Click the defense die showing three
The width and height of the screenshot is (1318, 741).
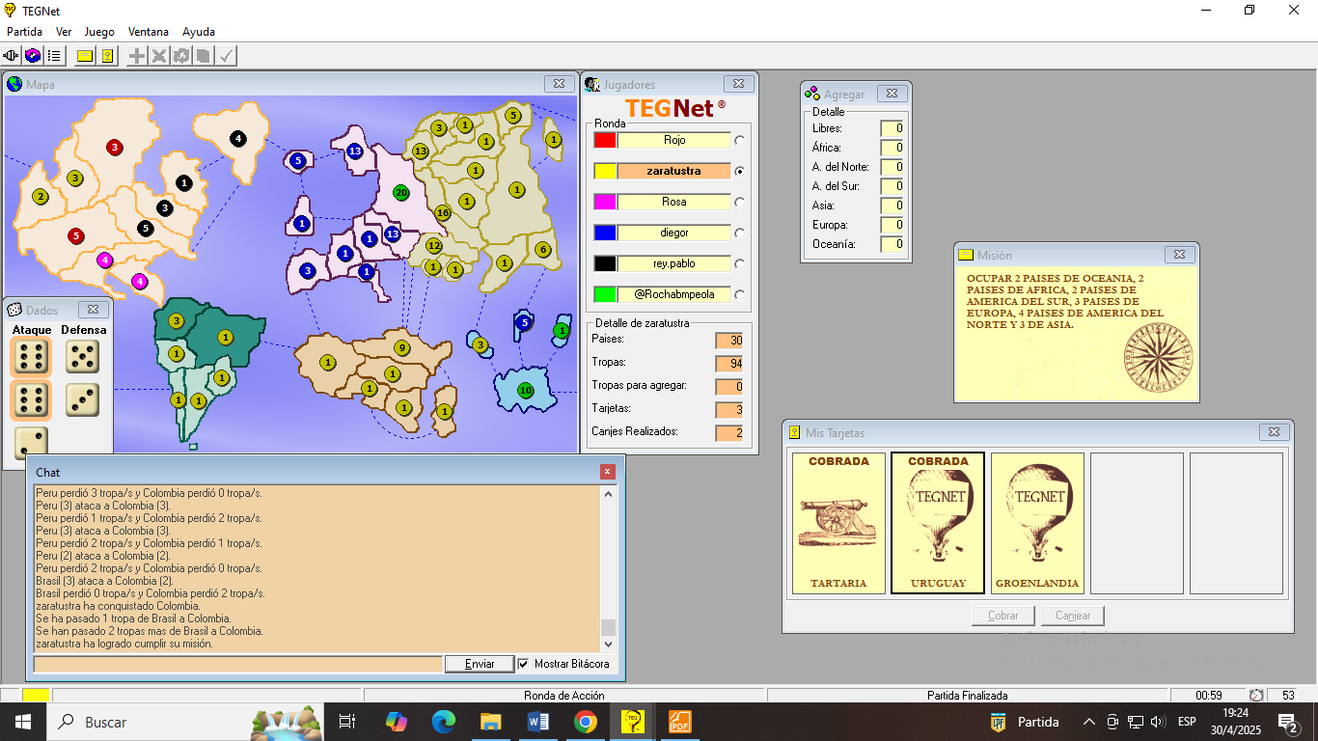point(82,399)
